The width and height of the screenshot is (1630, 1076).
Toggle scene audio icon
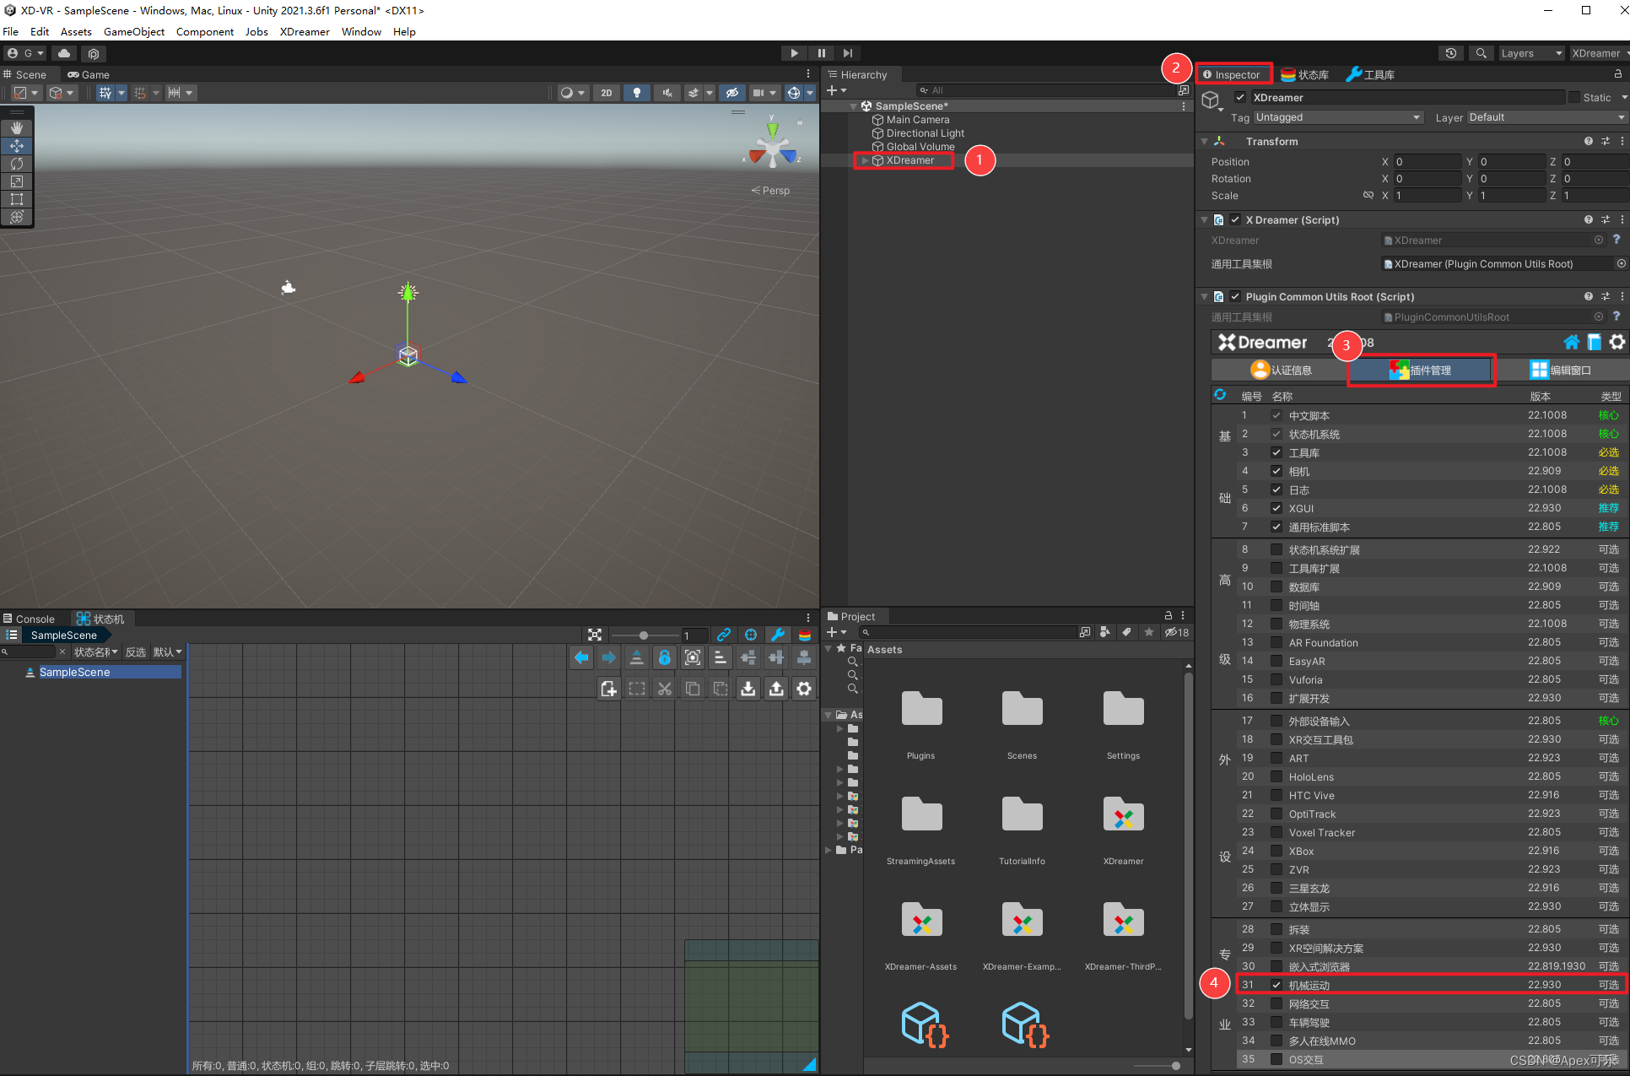coord(667,93)
